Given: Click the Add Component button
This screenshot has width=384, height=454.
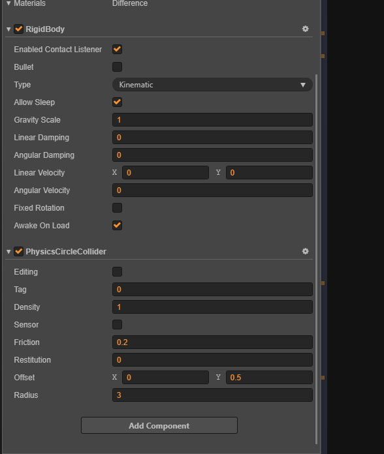Looking at the screenshot, I should click(x=159, y=425).
